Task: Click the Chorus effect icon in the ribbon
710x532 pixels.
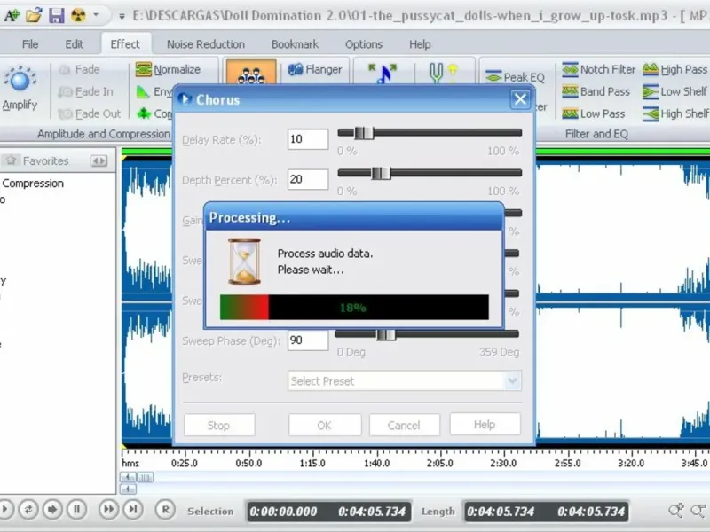Action: (251, 72)
